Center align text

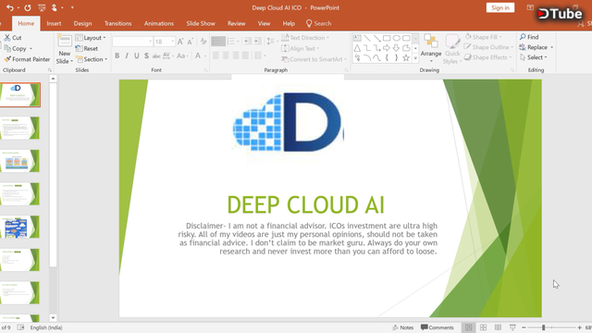click(x=226, y=55)
